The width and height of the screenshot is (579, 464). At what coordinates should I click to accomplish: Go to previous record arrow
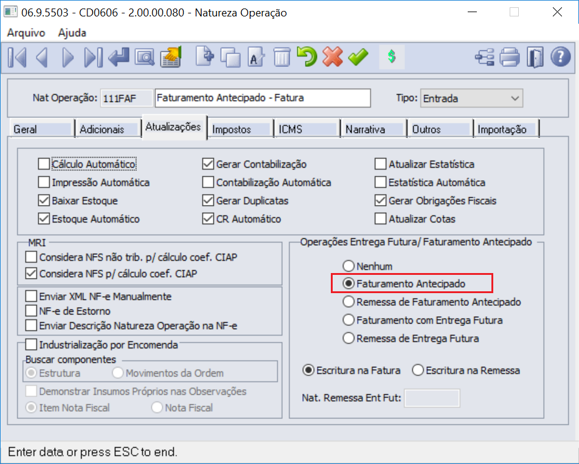tap(42, 58)
